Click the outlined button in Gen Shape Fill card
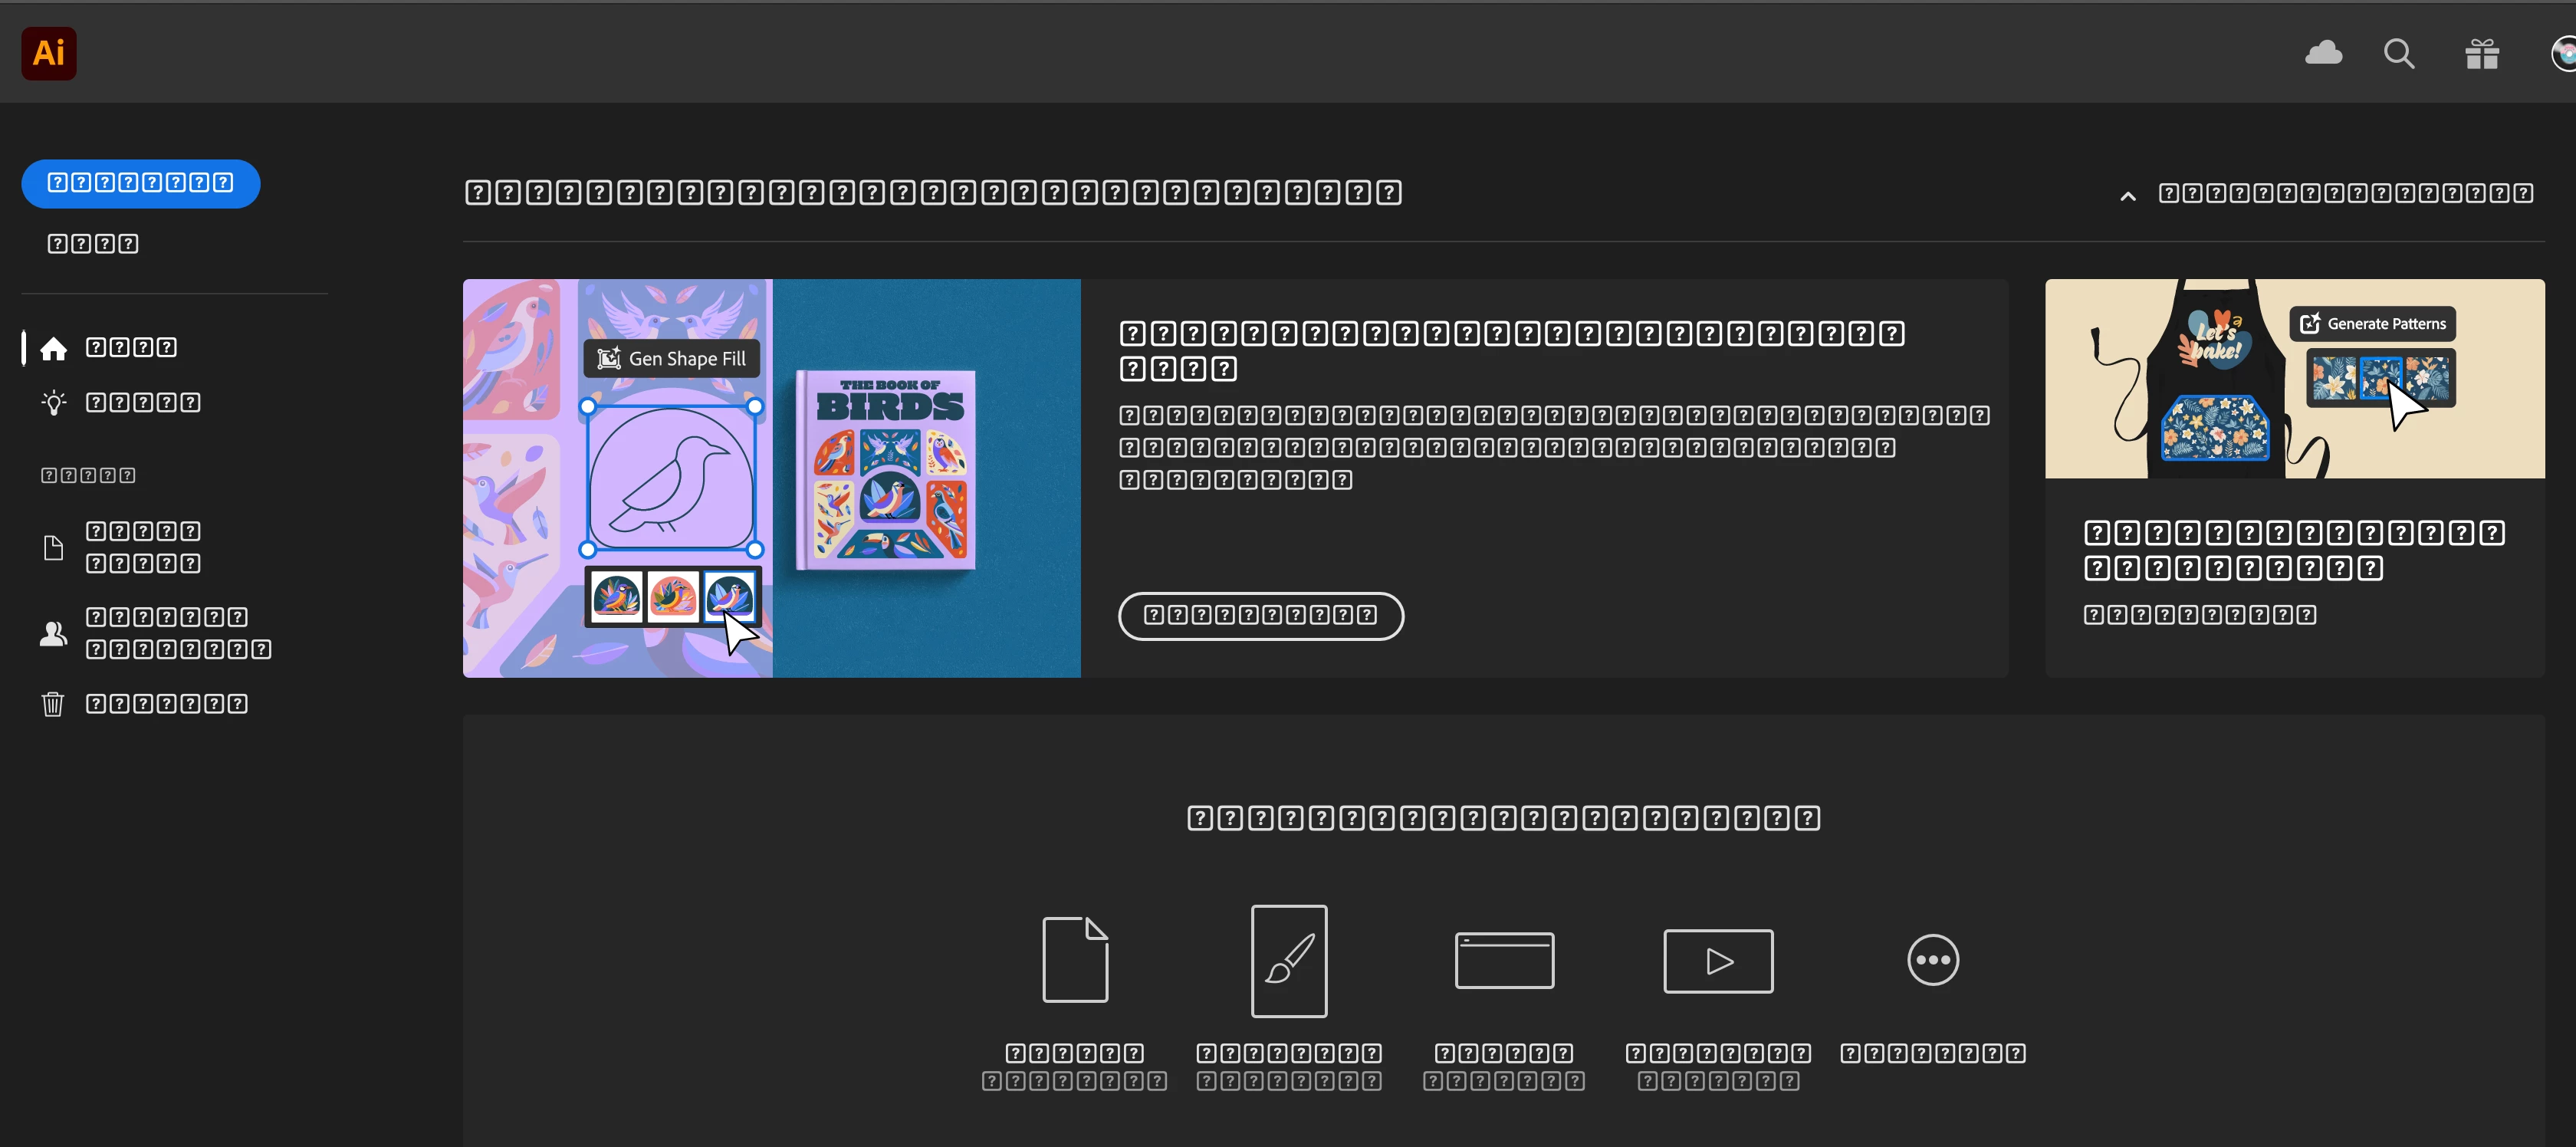The height and width of the screenshot is (1147, 2576). click(x=1260, y=615)
